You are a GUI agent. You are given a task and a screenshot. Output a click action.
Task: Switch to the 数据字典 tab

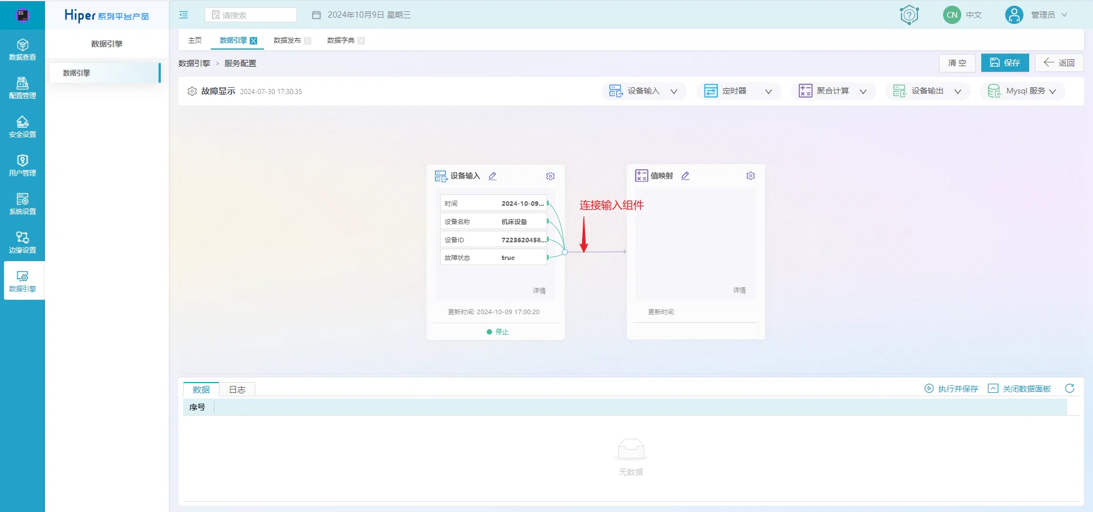340,40
